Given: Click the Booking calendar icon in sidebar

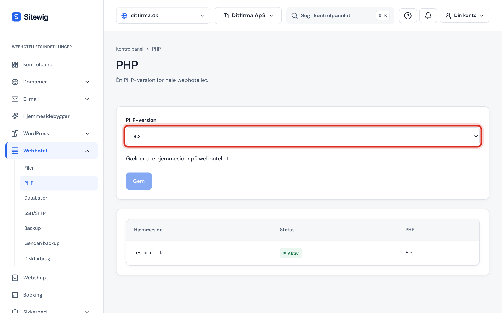Looking at the screenshot, I should click(x=15, y=295).
